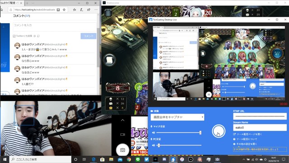Image resolution: width=289 pixels, height=163 pixels.
Task: Click the Edge share icon
Action: [x=89, y=10]
